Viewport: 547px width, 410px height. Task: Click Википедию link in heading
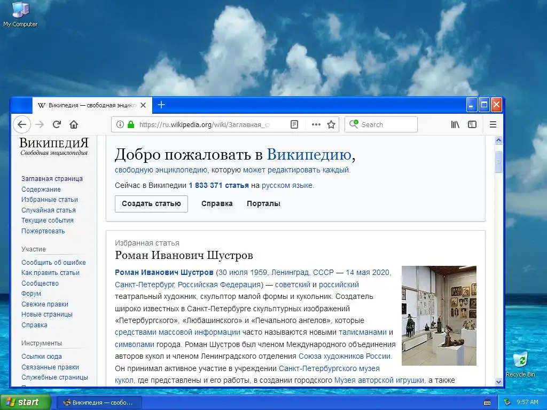point(309,154)
